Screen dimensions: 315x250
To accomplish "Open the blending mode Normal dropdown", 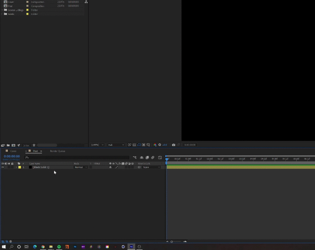I will (81, 167).
